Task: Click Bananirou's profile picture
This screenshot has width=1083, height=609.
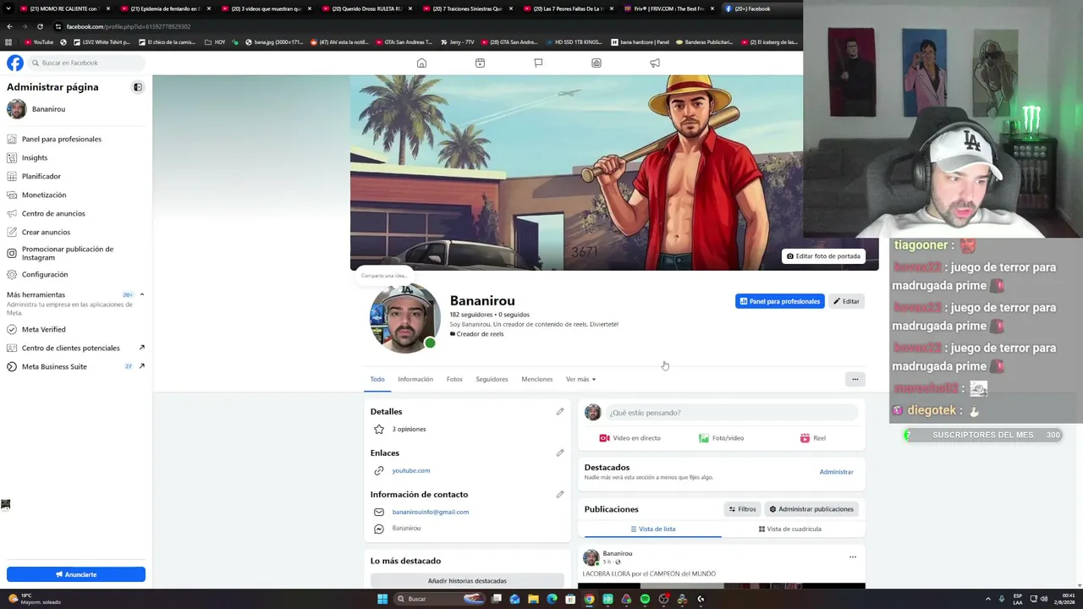Action: (404, 318)
